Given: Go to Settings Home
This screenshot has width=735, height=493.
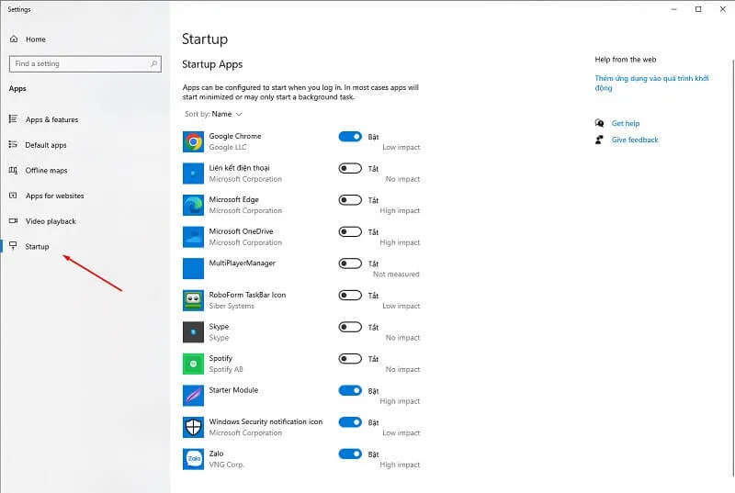Looking at the screenshot, I should click(35, 39).
